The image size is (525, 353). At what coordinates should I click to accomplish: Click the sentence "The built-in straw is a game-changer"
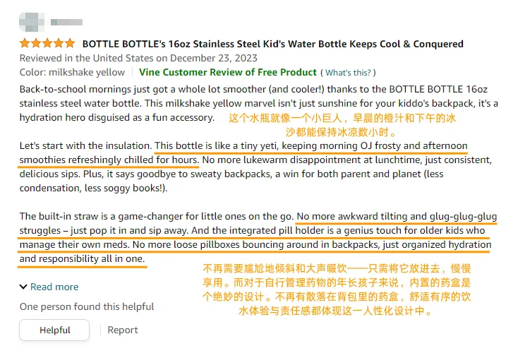(156, 215)
